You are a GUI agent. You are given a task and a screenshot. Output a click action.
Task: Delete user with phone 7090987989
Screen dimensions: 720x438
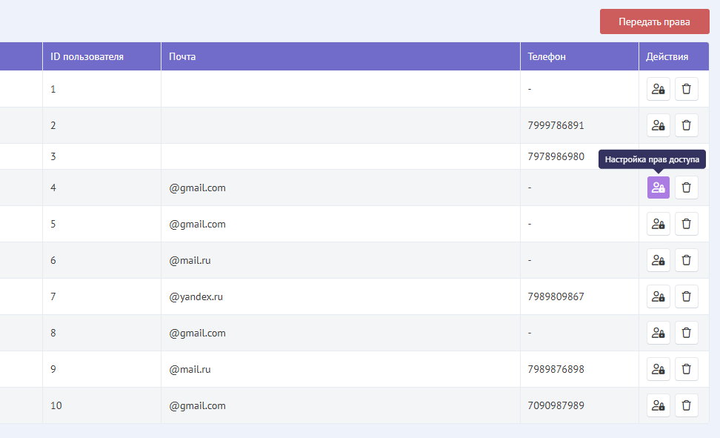pyautogui.click(x=686, y=405)
